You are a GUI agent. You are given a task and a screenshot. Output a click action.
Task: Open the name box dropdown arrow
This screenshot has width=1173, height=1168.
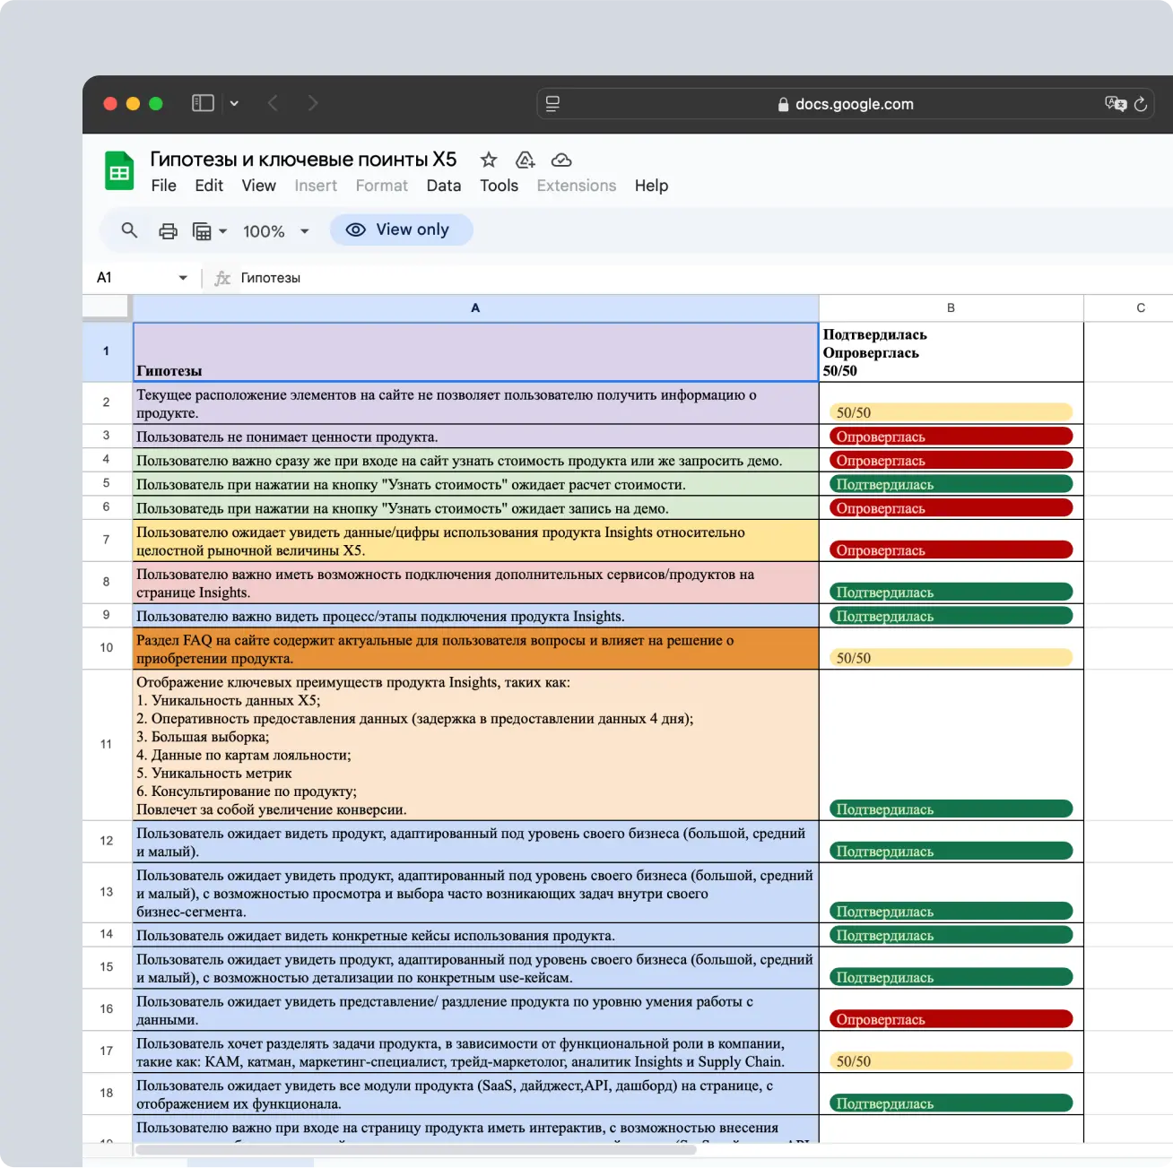click(x=183, y=278)
